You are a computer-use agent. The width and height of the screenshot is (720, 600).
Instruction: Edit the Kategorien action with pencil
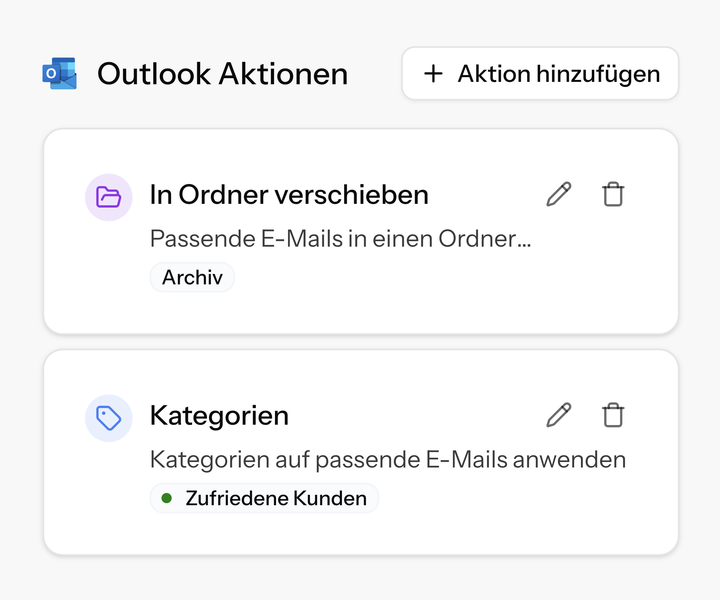point(559,415)
